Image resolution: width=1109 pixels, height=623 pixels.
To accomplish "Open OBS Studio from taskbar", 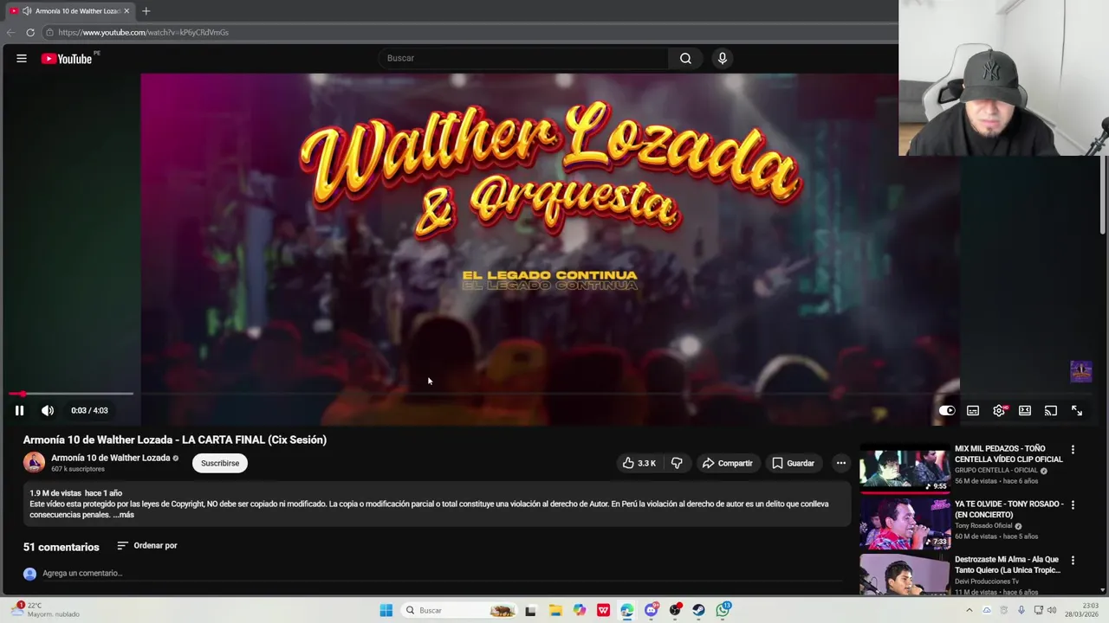I will (x=675, y=610).
